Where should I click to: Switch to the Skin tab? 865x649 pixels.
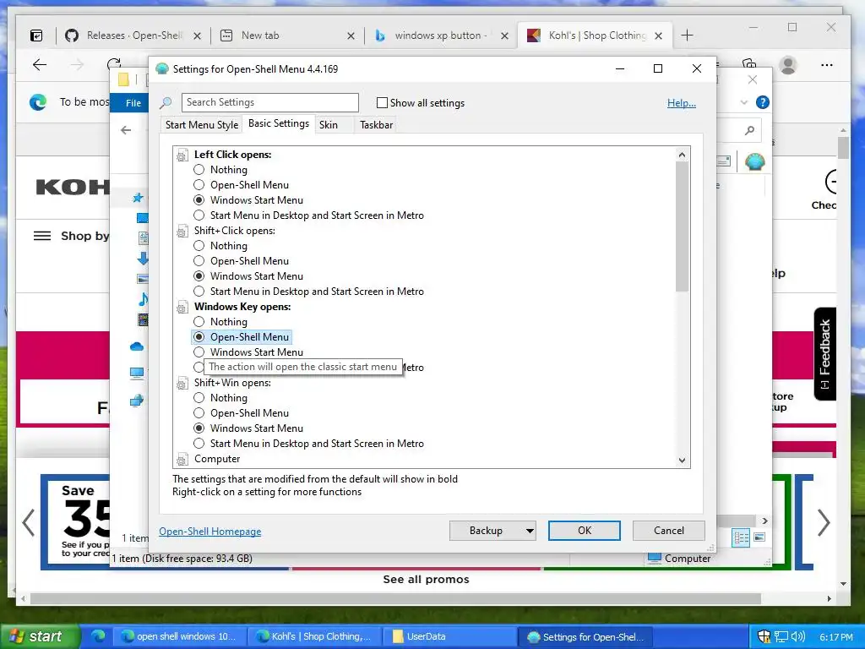click(329, 125)
